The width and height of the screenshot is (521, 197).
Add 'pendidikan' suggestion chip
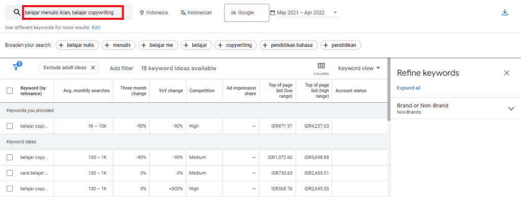click(340, 45)
